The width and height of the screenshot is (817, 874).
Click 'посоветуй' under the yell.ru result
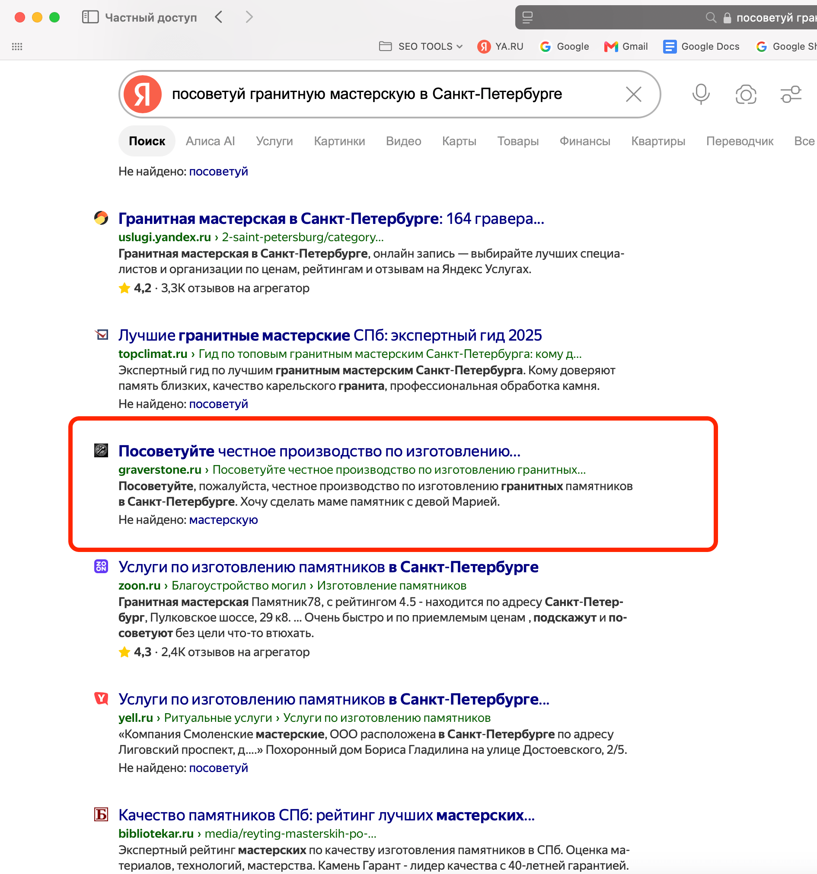pos(218,768)
